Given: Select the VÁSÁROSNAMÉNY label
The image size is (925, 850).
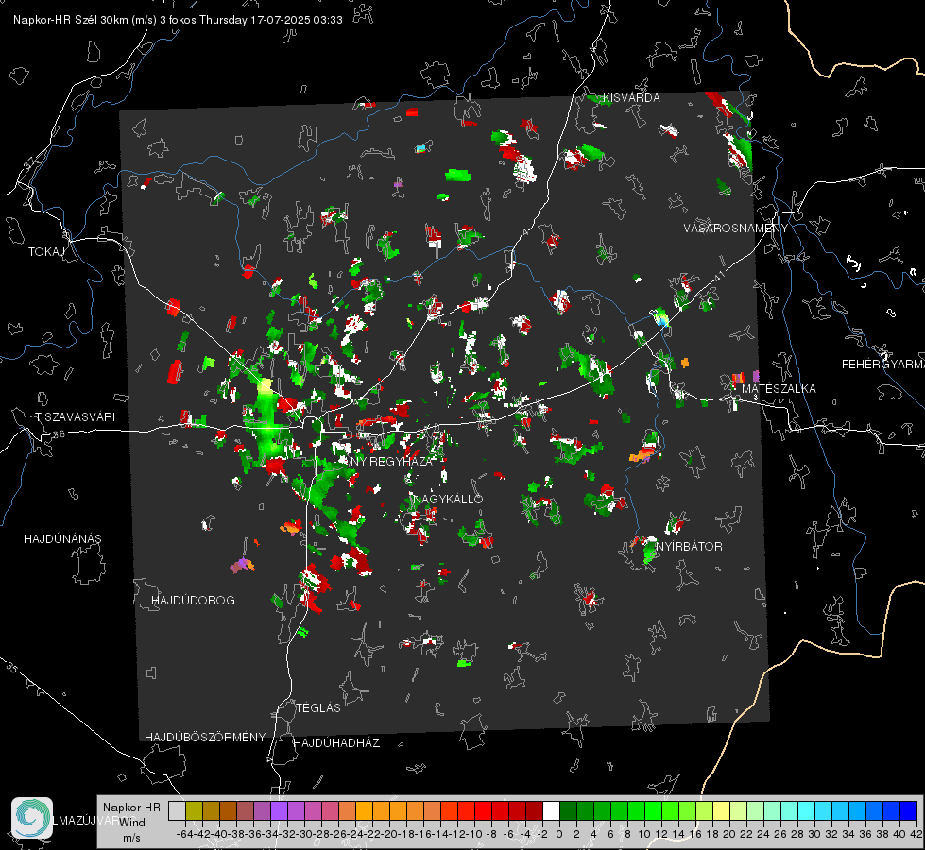Looking at the screenshot, I should tap(736, 229).
